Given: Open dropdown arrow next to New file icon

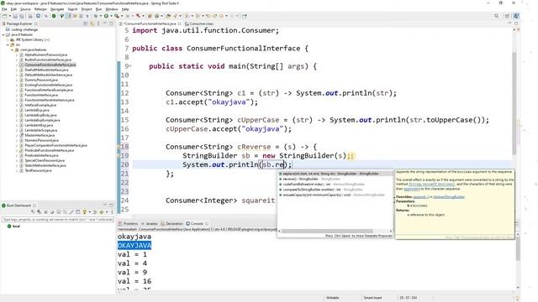Looking at the screenshot, I should pos(9,16).
